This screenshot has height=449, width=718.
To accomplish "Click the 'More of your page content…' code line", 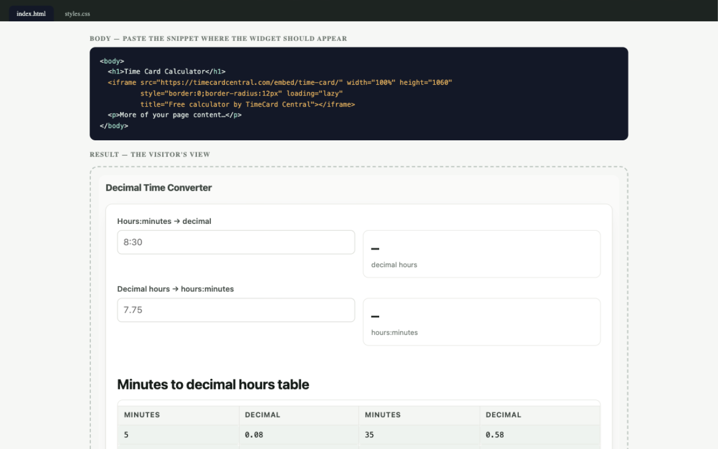I will click(x=174, y=115).
